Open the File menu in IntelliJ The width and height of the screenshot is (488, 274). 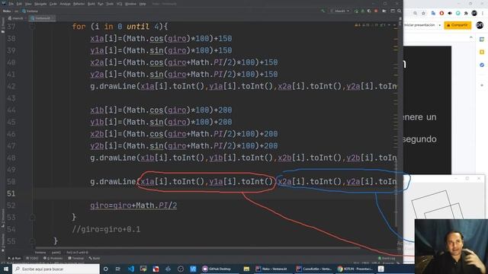[x=11, y=4]
